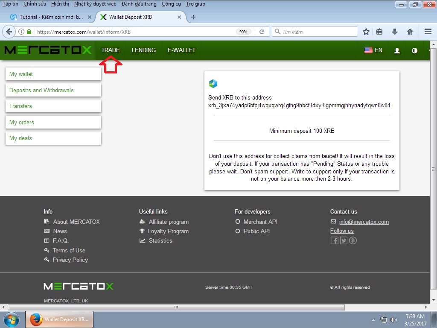This screenshot has width=437, height=328.
Task: Open site information icon in address bar
Action: (x=21, y=32)
